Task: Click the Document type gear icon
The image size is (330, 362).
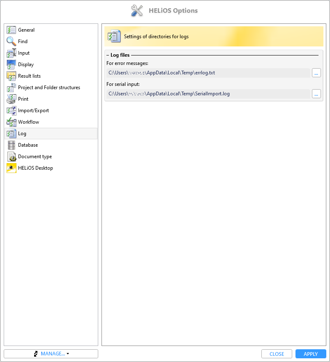Action: [x=12, y=157]
